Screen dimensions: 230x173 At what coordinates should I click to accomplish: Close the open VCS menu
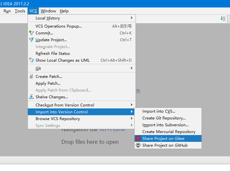(33, 11)
